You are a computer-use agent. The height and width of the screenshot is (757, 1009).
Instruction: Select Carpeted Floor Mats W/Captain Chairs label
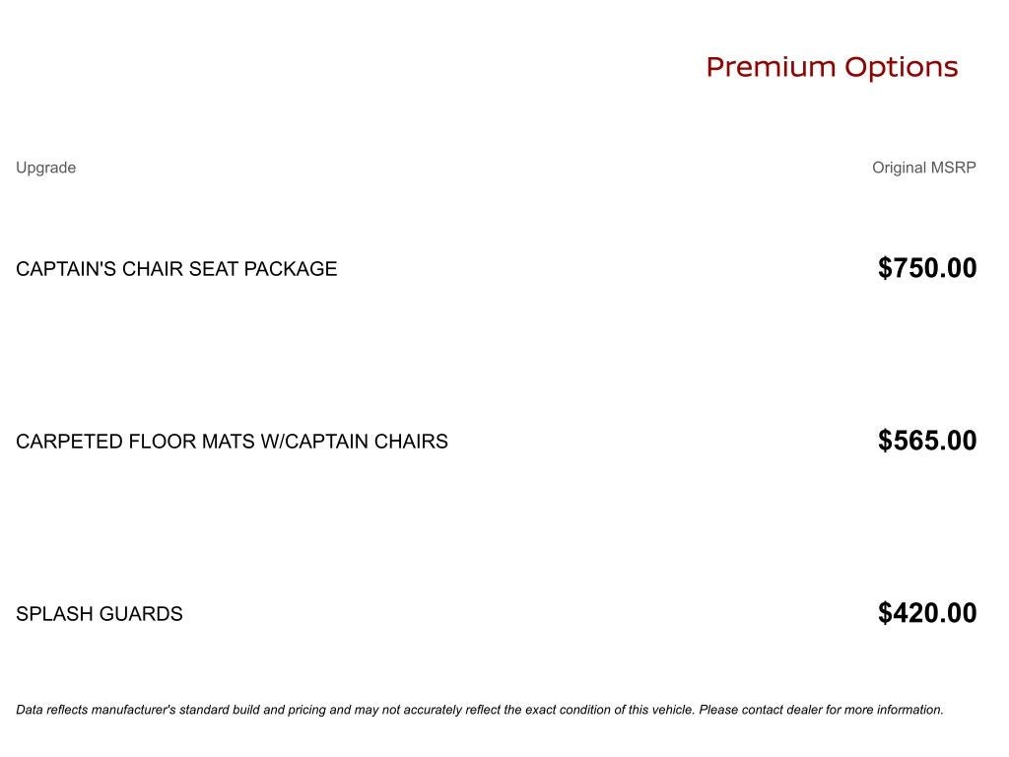232,442
